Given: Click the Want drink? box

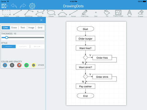Looking at the screenshot, I should coord(85,67).
